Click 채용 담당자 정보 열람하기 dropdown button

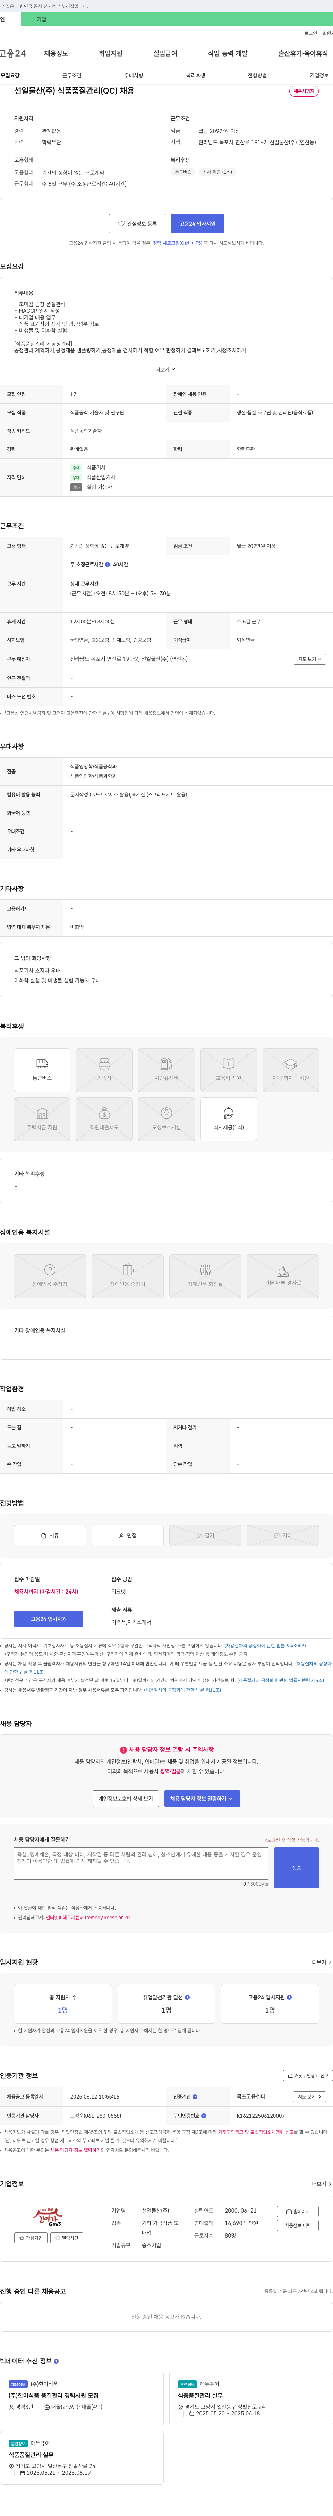coord(202,1798)
